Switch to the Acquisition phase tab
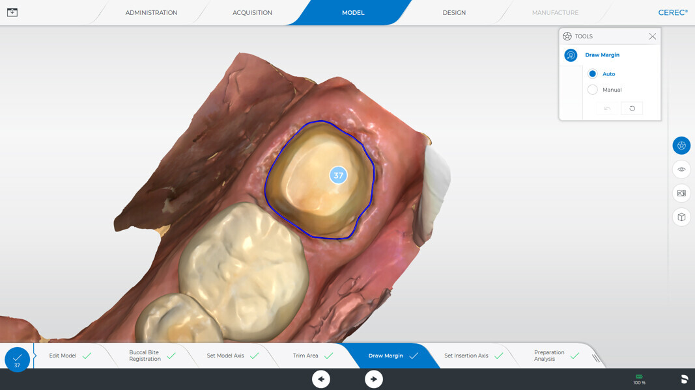This screenshot has width=695, height=390. coord(252,13)
